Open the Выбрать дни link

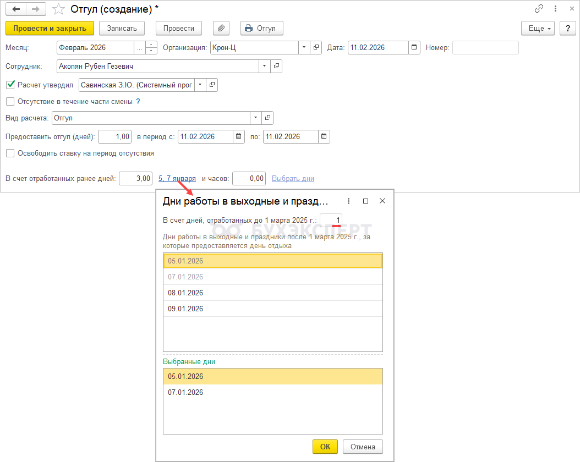[293, 178]
